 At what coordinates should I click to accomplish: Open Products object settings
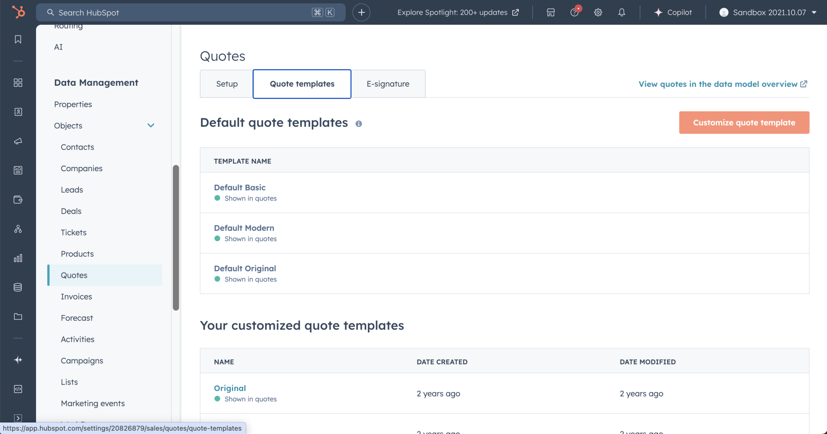tap(77, 254)
